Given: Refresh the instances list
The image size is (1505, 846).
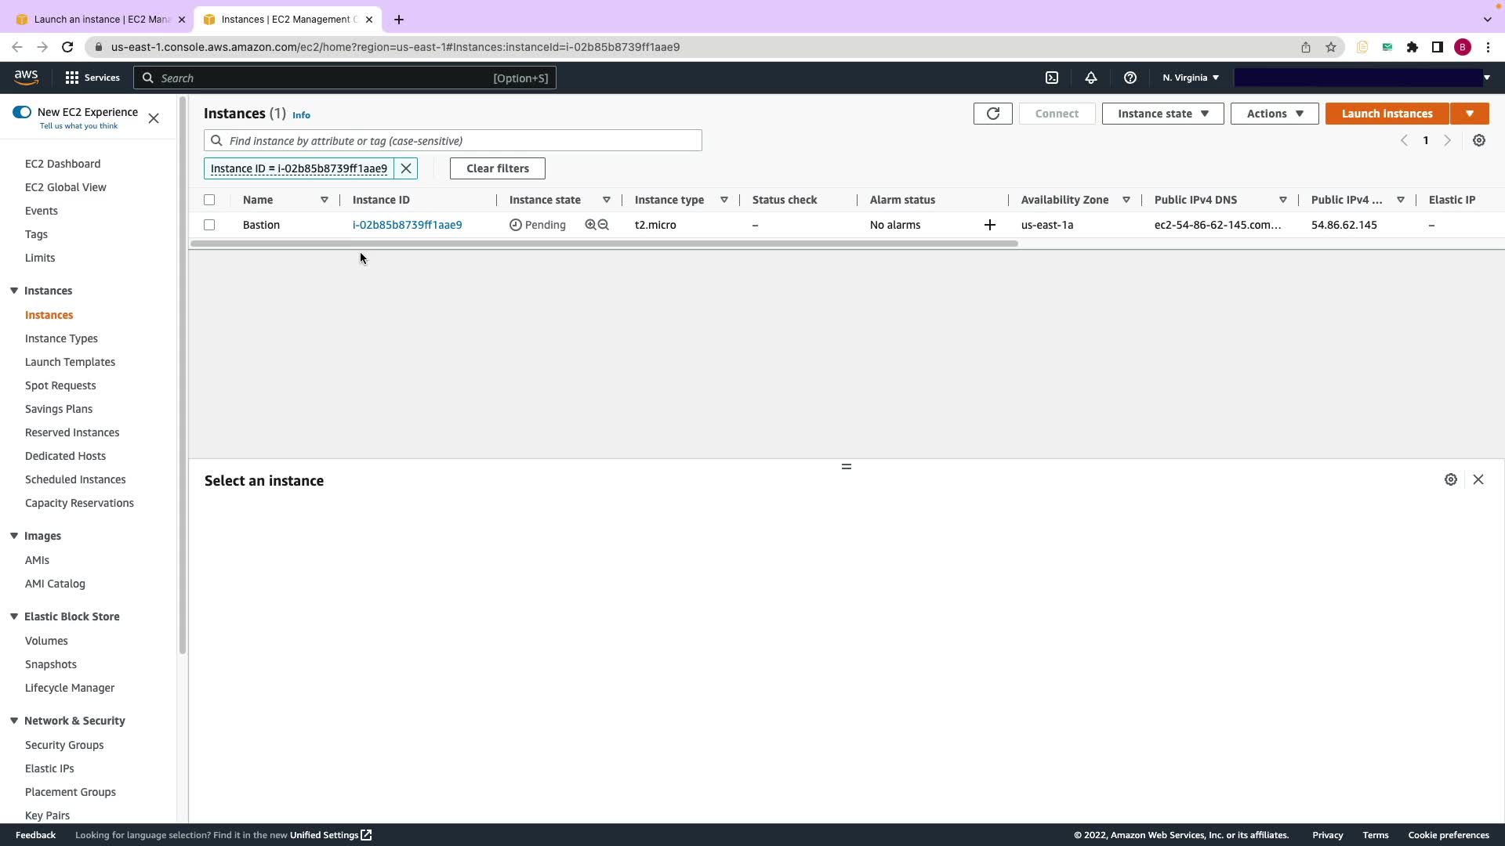Looking at the screenshot, I should (x=992, y=114).
